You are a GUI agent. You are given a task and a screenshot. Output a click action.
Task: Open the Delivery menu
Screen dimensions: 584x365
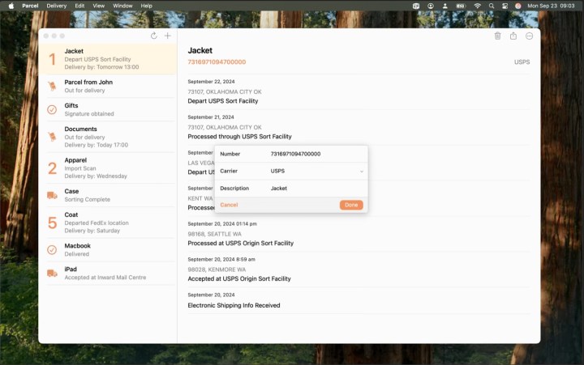click(x=57, y=6)
